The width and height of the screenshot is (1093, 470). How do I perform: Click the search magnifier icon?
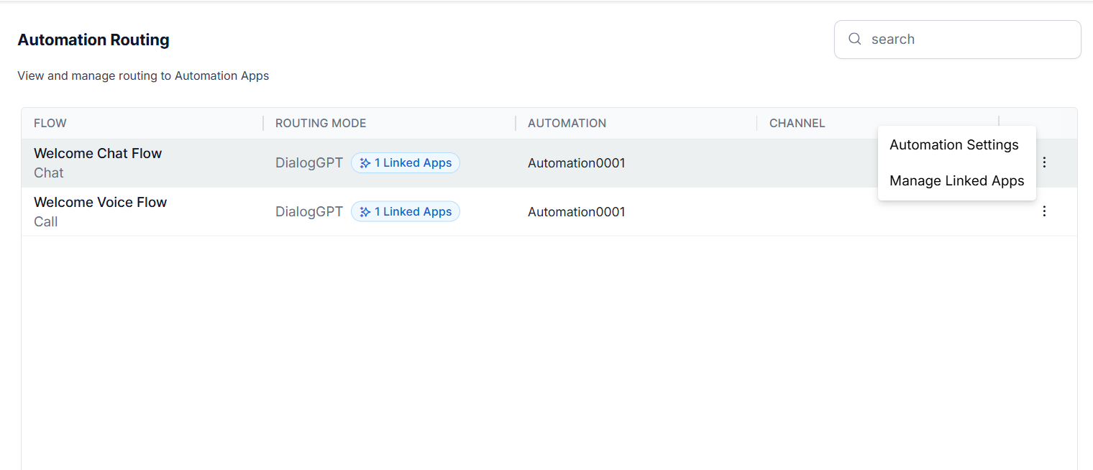click(x=854, y=39)
